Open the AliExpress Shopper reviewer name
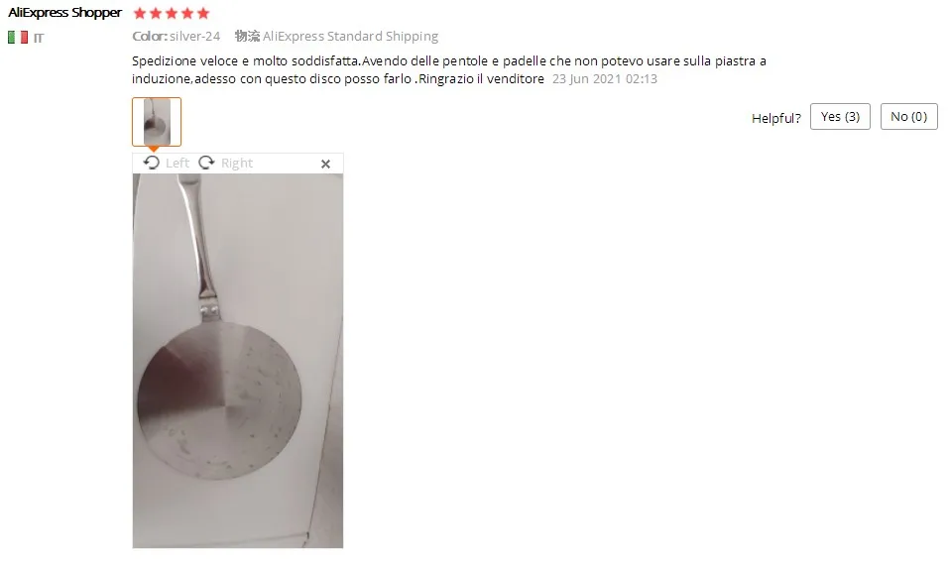This screenshot has height=562, width=949. [x=64, y=13]
